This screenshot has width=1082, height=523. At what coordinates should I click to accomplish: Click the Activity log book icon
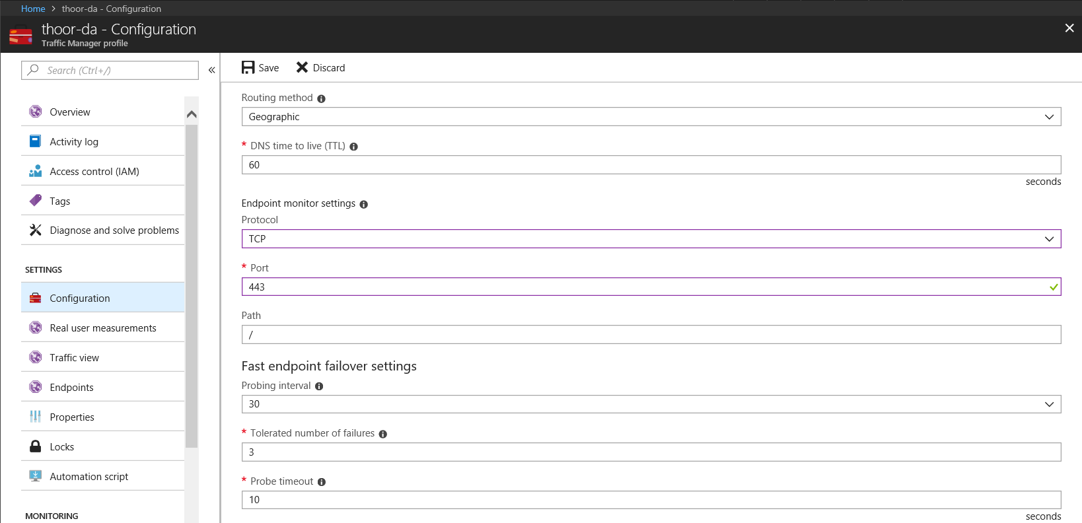pos(36,141)
